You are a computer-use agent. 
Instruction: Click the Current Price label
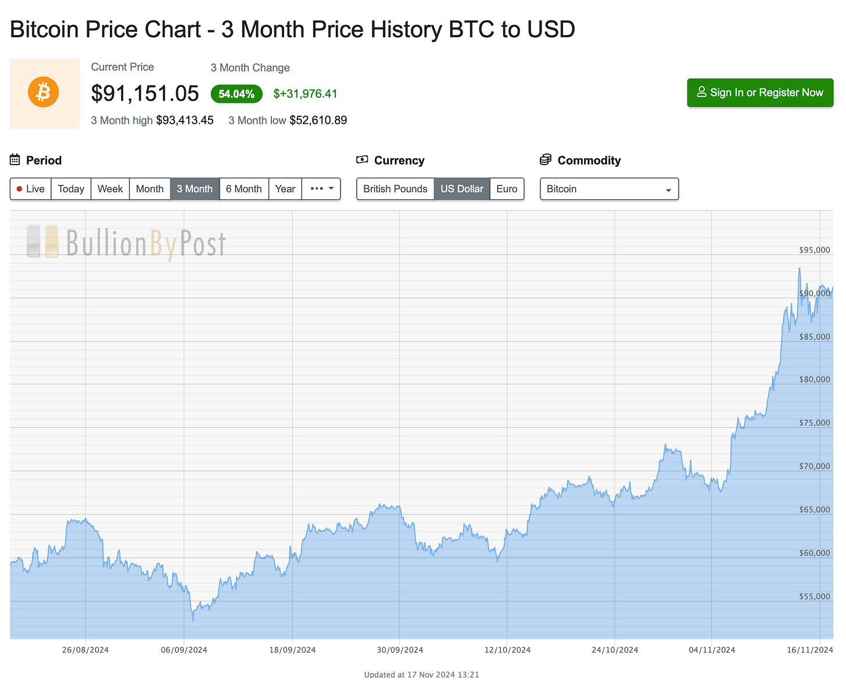(123, 67)
